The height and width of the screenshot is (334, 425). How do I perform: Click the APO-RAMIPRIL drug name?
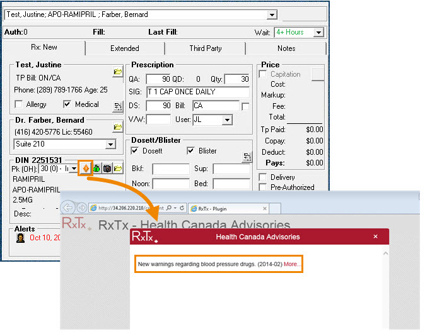pos(36,190)
